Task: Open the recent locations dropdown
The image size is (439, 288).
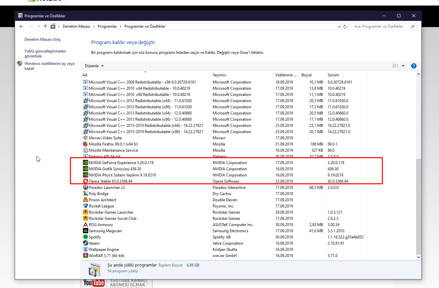Action: pos(39,26)
